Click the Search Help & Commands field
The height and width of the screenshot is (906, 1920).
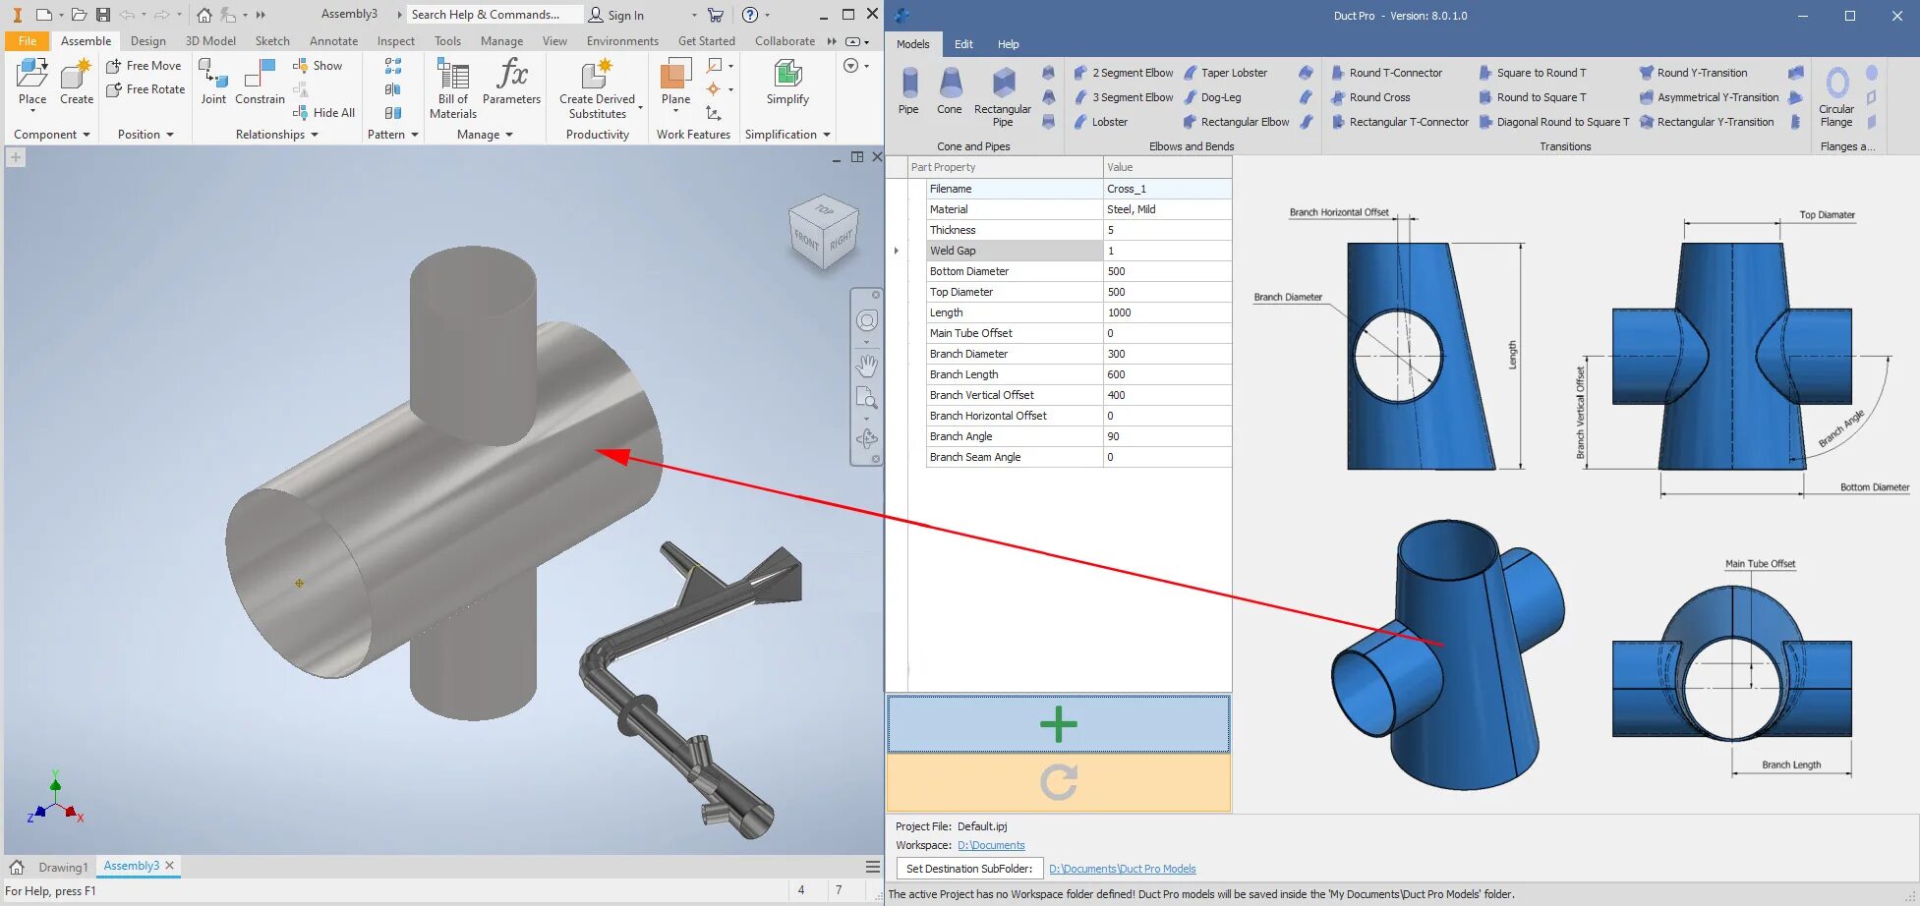pyautogui.click(x=495, y=15)
